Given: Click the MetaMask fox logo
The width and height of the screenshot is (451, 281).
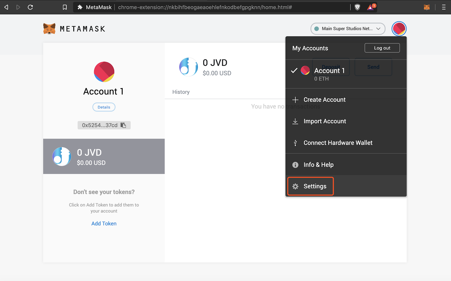Looking at the screenshot, I should click(x=49, y=29).
